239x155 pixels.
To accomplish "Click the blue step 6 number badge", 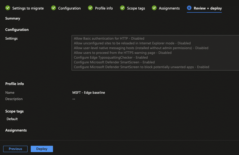I will [x=188, y=8].
